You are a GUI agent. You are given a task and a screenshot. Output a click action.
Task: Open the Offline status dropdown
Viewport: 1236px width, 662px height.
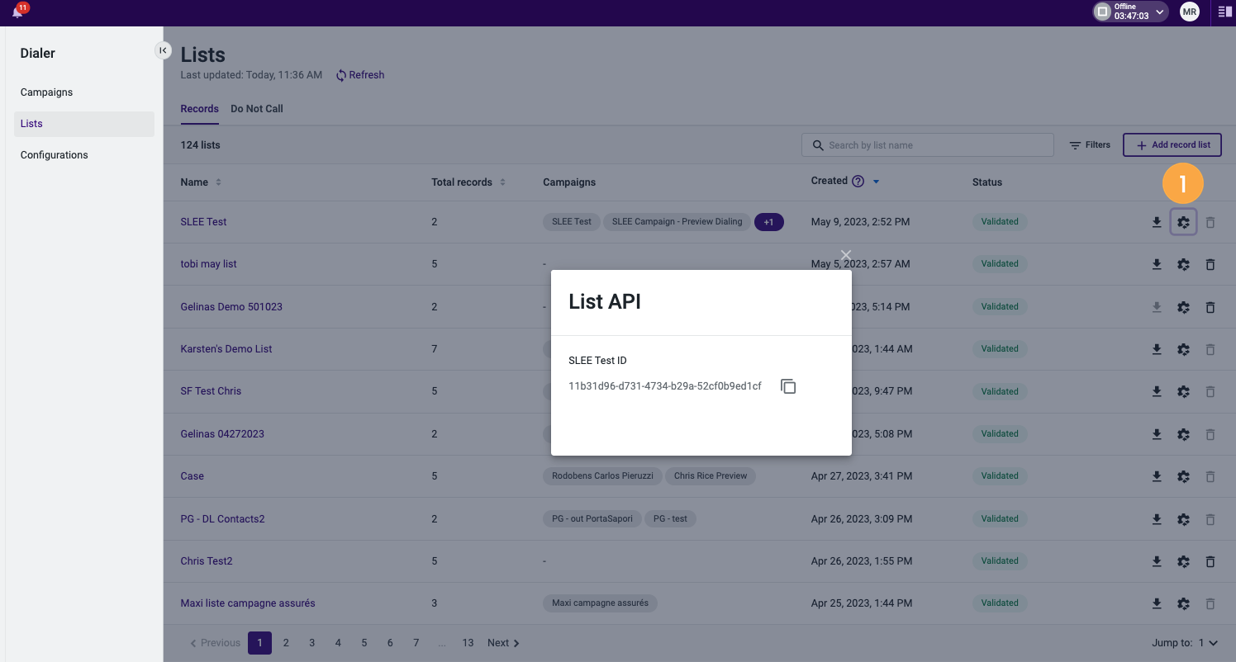1130,12
